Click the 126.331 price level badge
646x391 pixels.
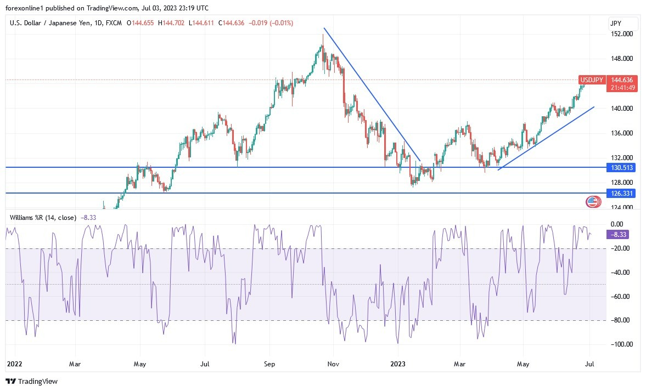621,193
